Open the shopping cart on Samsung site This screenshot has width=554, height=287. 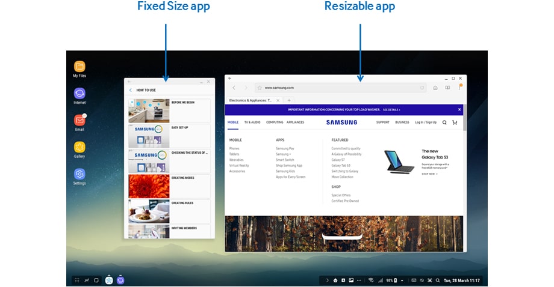coord(455,122)
